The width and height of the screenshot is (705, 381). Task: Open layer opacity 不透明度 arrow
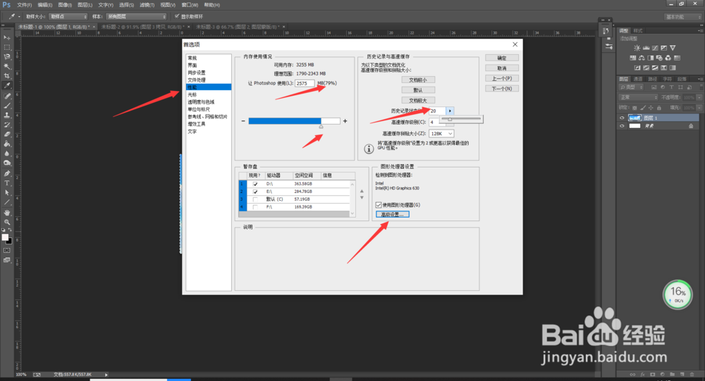tap(699, 97)
